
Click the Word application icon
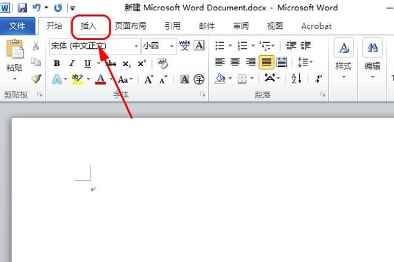[x=5, y=8]
